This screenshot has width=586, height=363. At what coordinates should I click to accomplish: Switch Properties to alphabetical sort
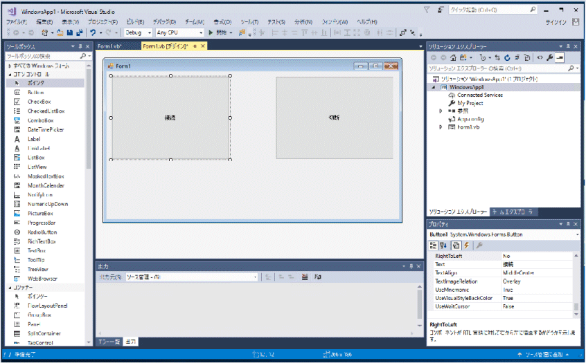click(x=443, y=245)
